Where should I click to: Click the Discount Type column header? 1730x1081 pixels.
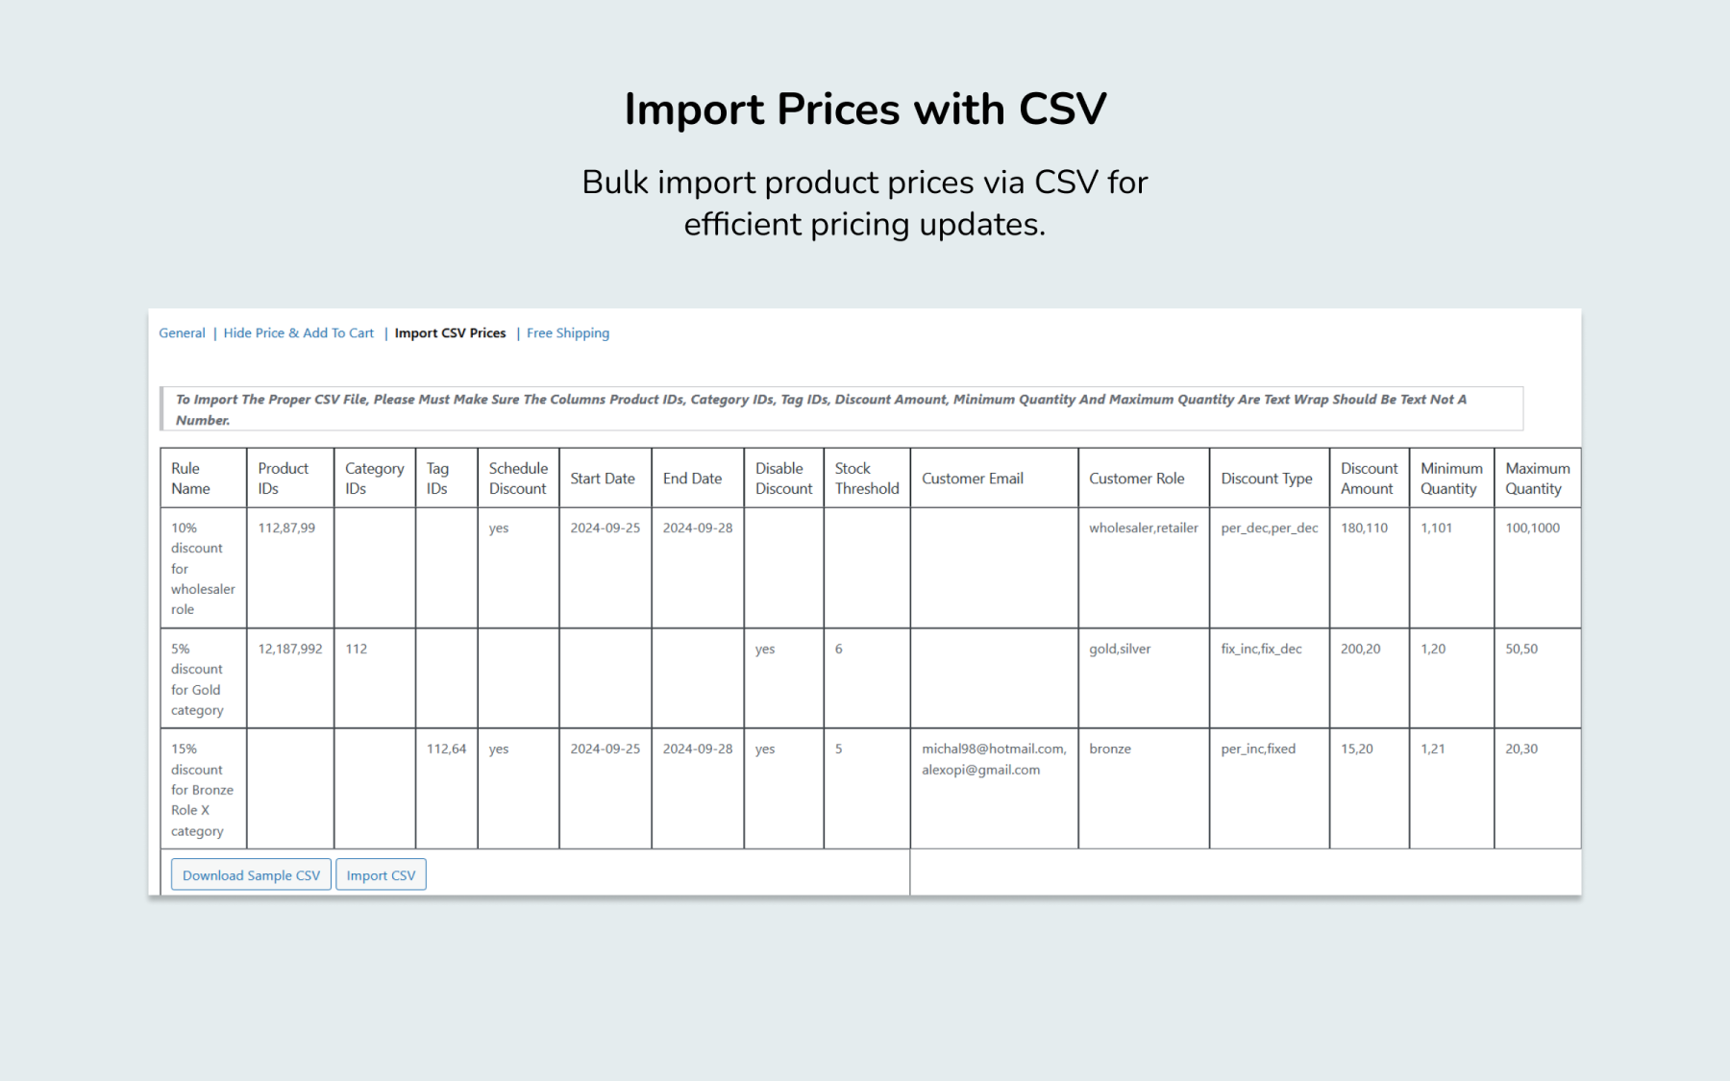pos(1269,478)
